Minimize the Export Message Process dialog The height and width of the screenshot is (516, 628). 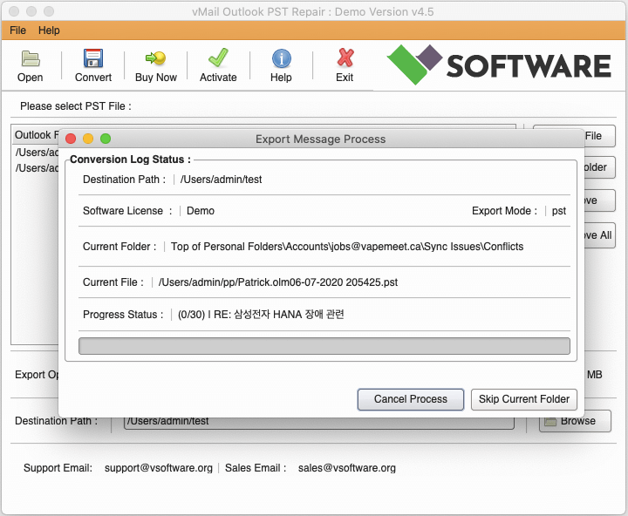[88, 139]
